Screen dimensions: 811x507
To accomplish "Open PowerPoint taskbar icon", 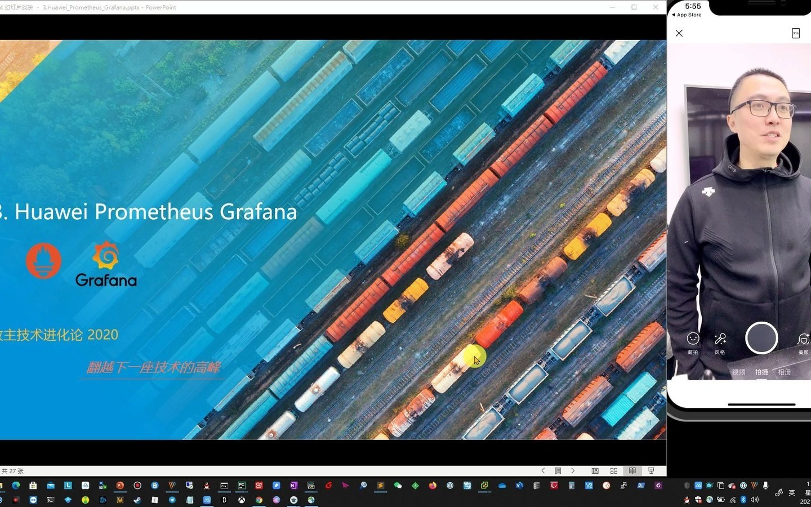I will [120, 485].
